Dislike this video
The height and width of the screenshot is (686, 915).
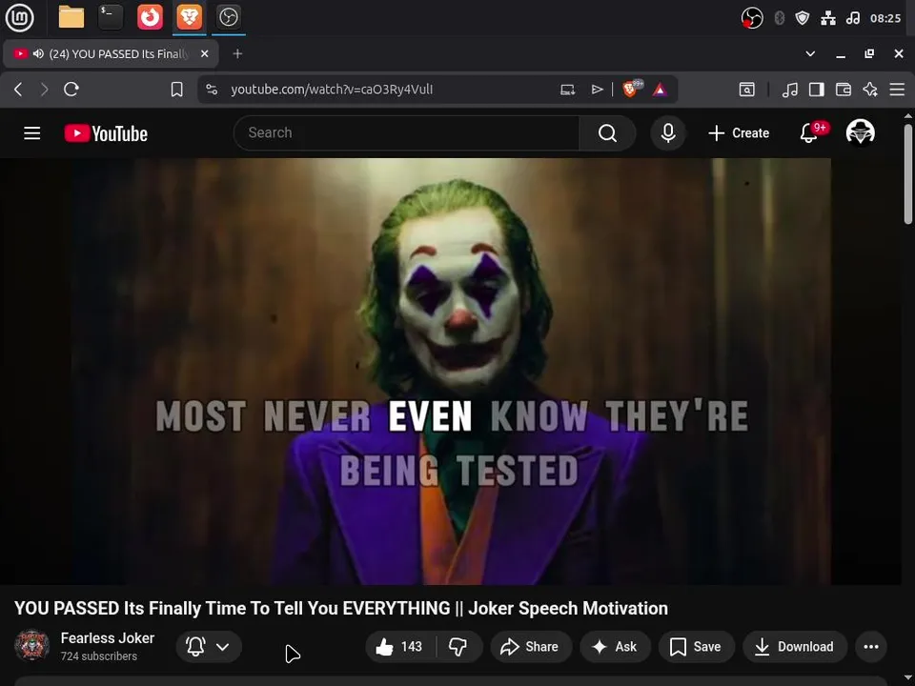(x=458, y=646)
